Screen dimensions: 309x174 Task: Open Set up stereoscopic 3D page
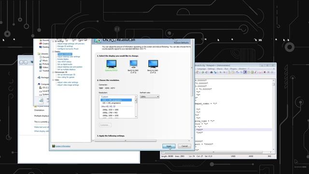click(x=66, y=75)
